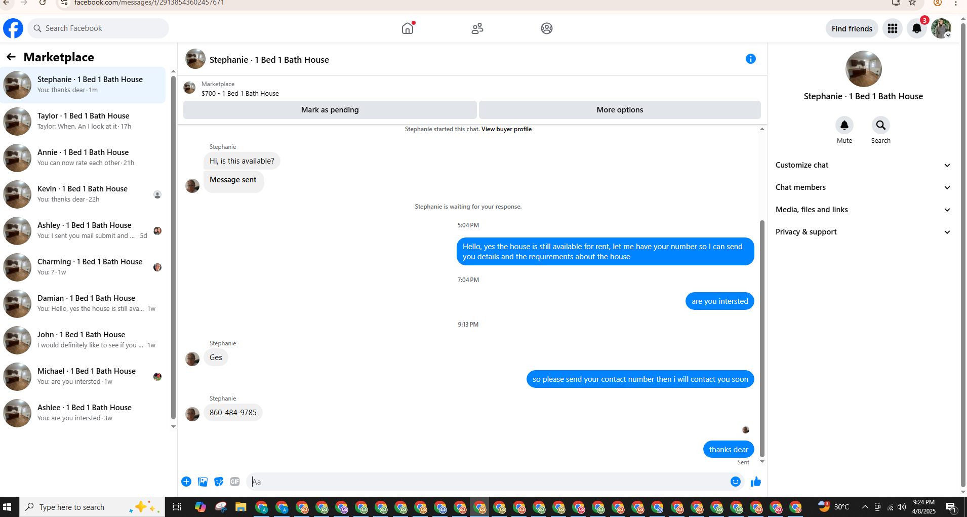
Task: Open the account profile picture menu
Action: click(x=941, y=28)
